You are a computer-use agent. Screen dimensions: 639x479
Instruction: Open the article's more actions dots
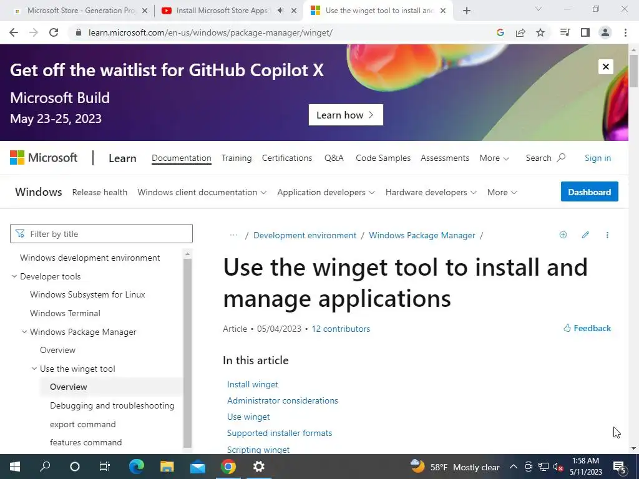click(607, 235)
